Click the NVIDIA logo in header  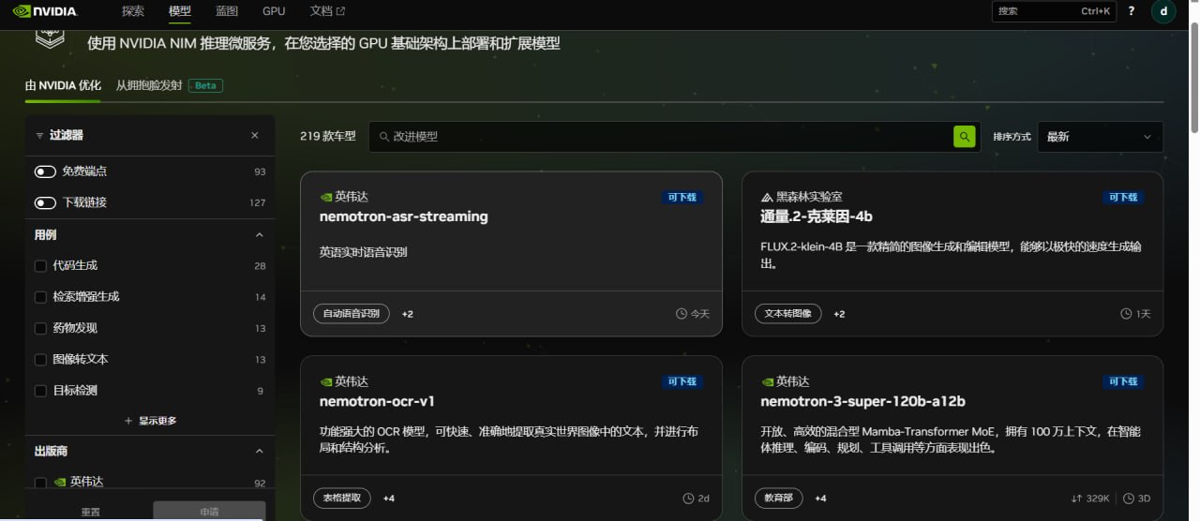(45, 11)
